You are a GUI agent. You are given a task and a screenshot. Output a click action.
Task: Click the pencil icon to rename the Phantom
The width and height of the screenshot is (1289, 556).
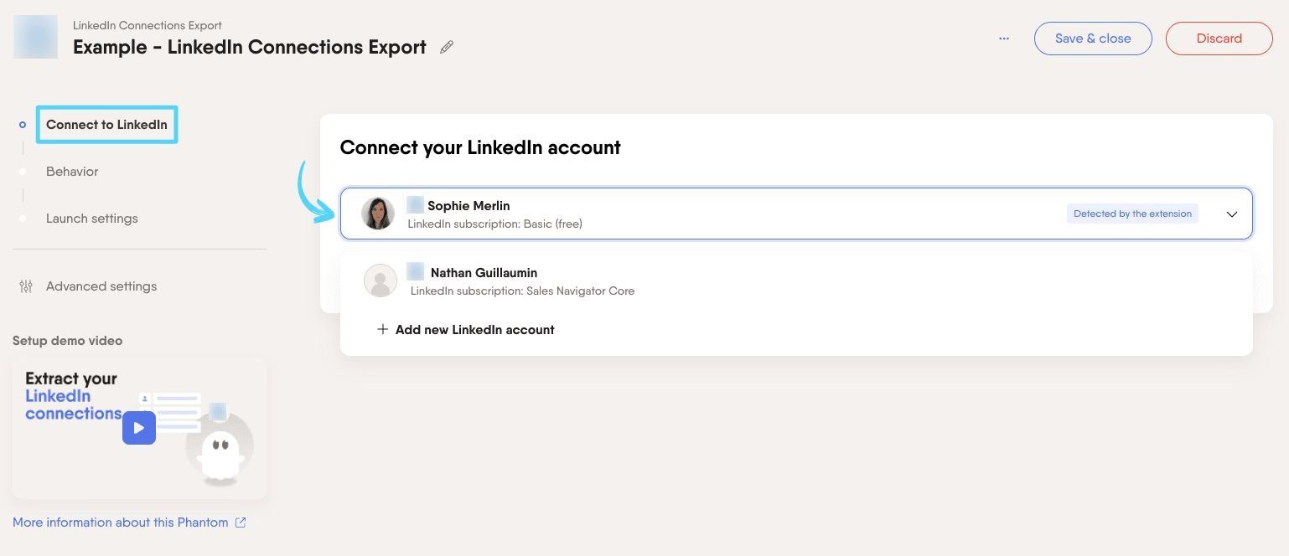tap(447, 48)
